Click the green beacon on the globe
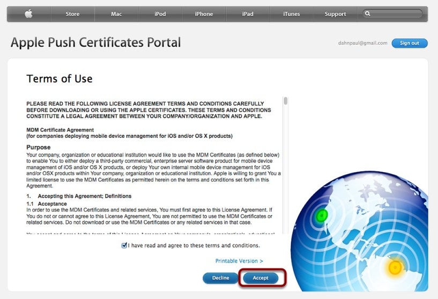The width and height of the screenshot is (438, 299). (322, 215)
